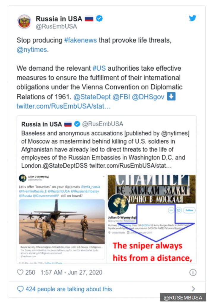212x304 pixels.
Task: Click the Twitter bird logo
Action: click(x=192, y=18)
